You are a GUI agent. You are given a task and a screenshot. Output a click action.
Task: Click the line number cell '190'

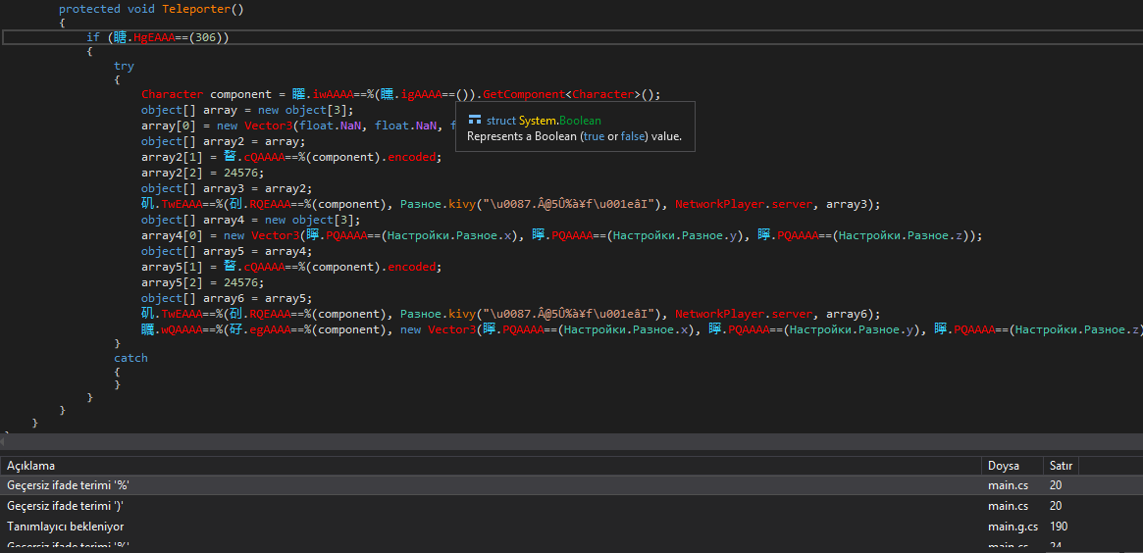tap(1060, 527)
